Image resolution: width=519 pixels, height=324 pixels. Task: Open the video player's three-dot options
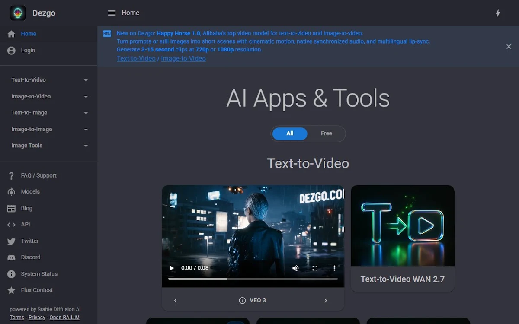334,268
